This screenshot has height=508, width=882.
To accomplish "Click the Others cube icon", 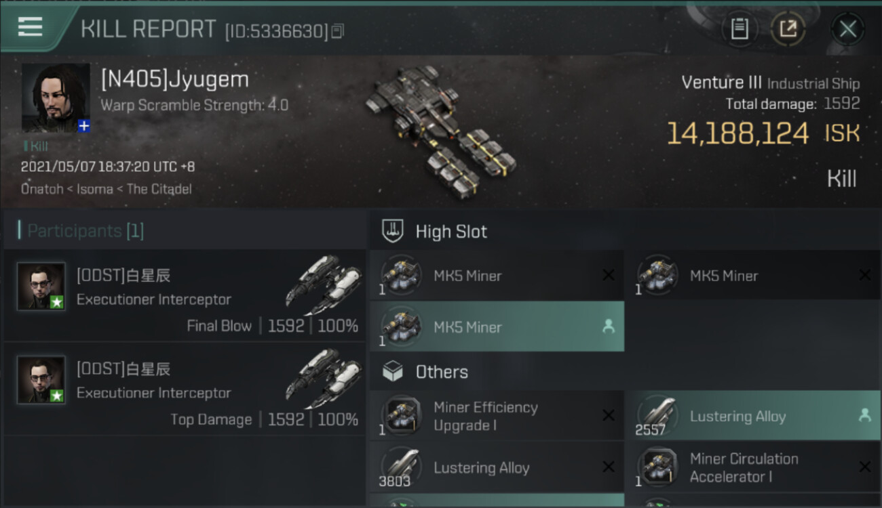I will [x=394, y=371].
